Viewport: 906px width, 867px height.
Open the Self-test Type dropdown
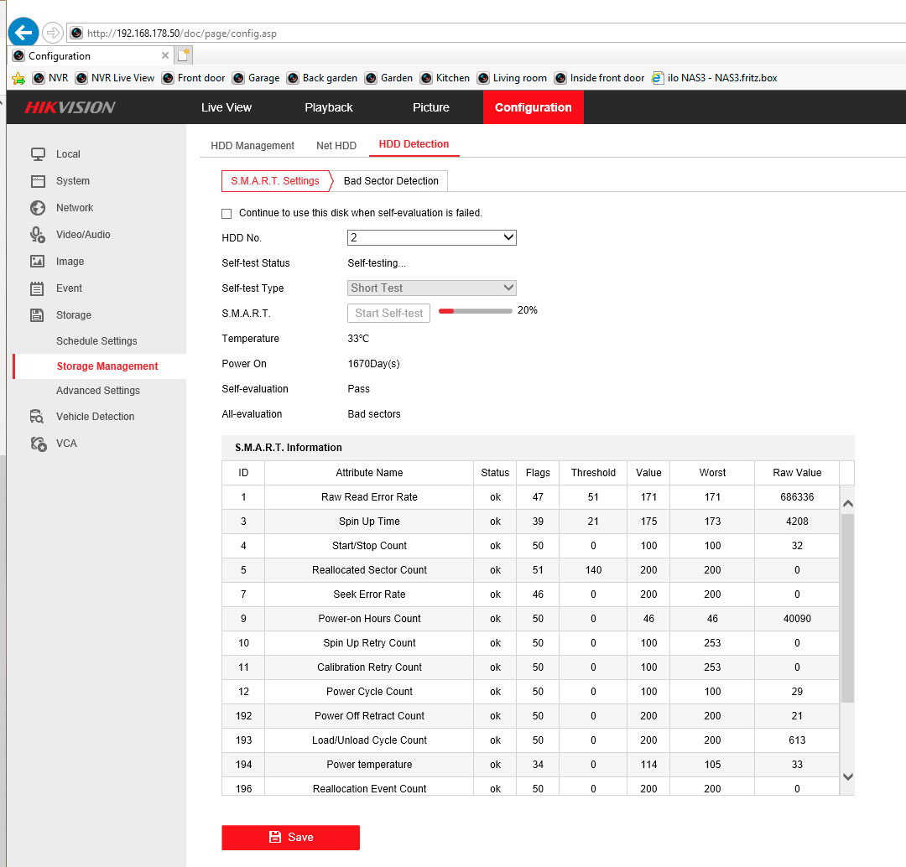pos(431,288)
